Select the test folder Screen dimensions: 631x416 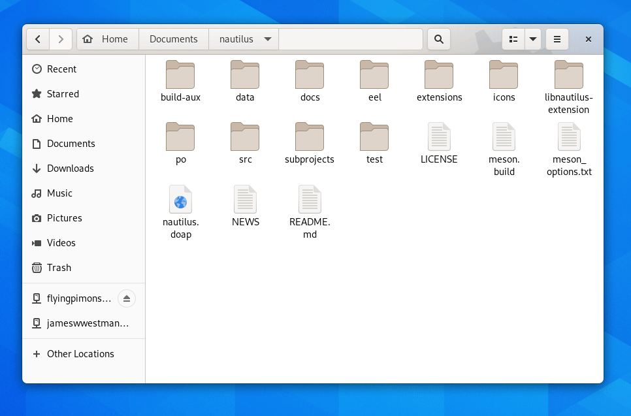375,144
